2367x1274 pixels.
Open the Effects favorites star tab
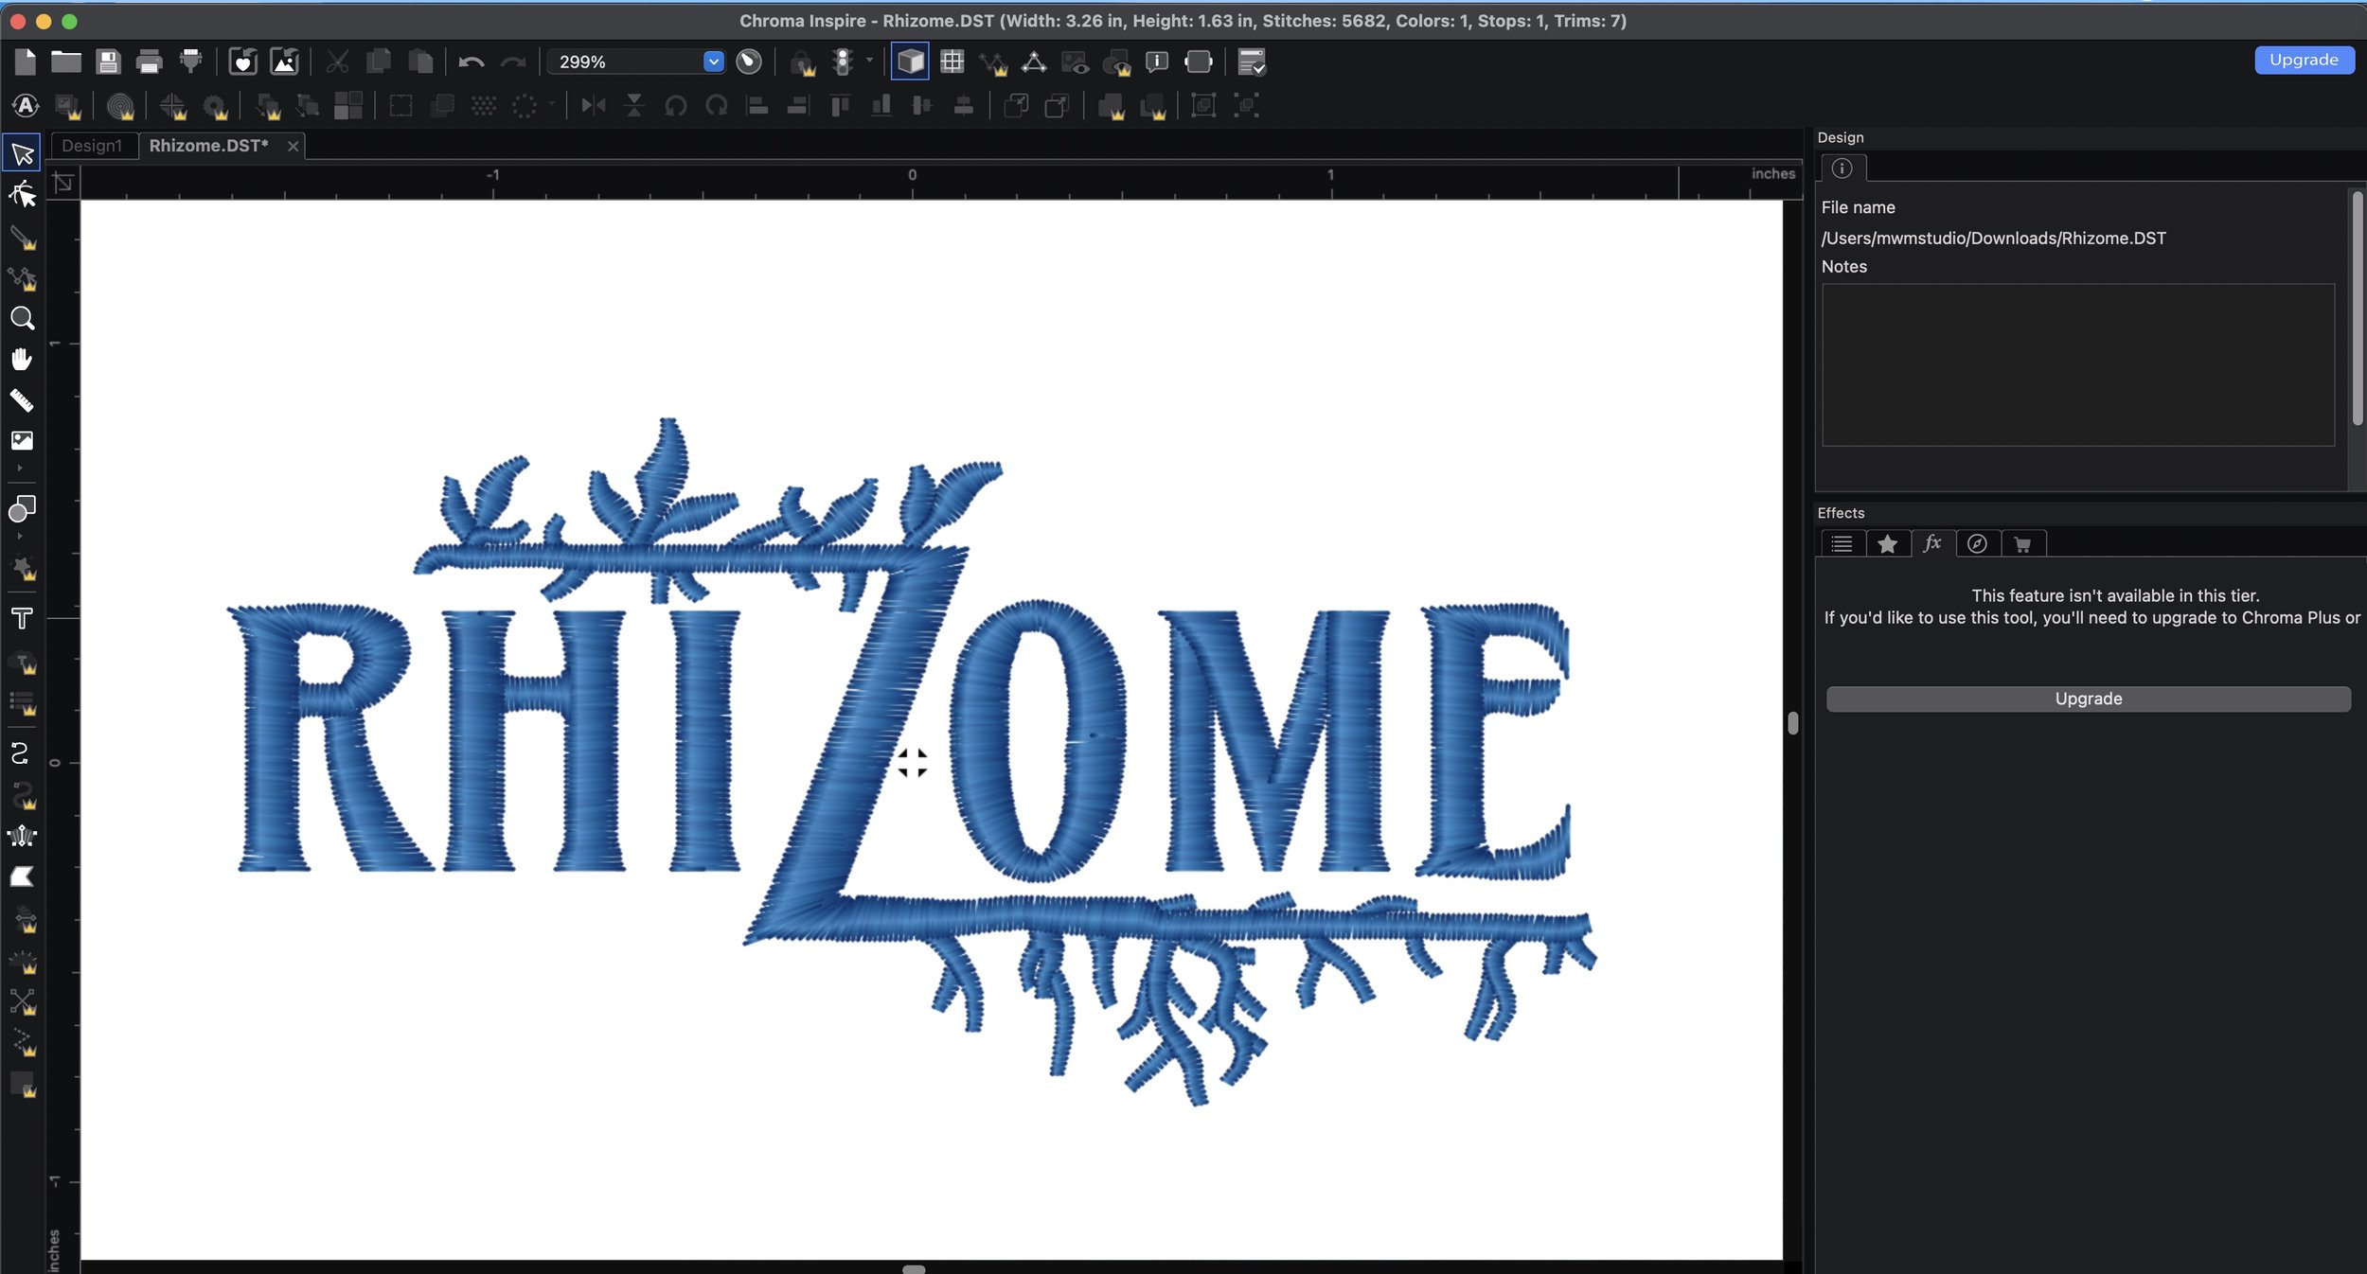(x=1887, y=543)
